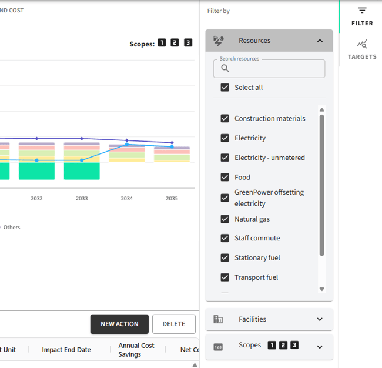The height and width of the screenshot is (368, 382).
Task: Click the NEW ACTION button
Action: point(119,324)
